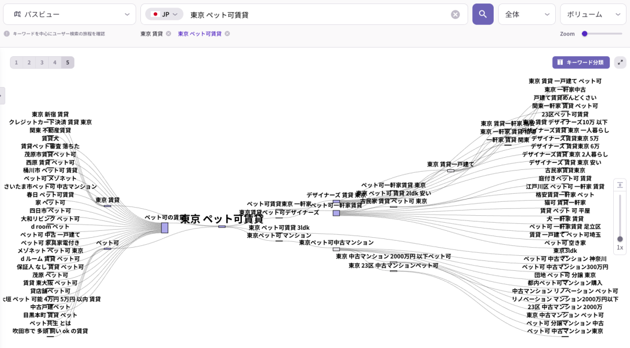Open the JP country selector
This screenshot has width=630, height=348.
coord(164,14)
